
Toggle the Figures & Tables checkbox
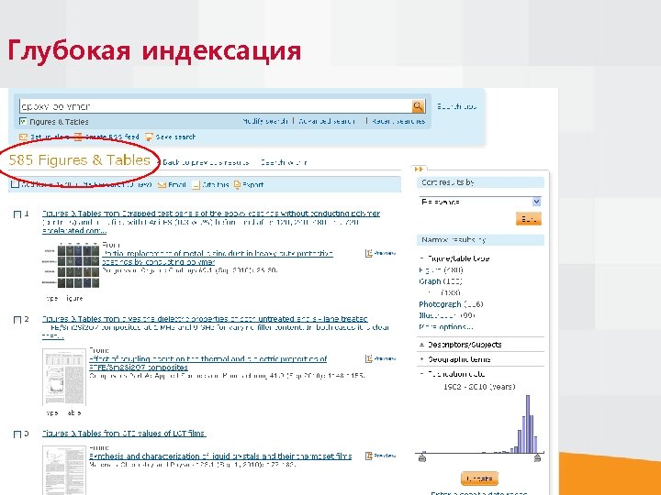point(23,122)
